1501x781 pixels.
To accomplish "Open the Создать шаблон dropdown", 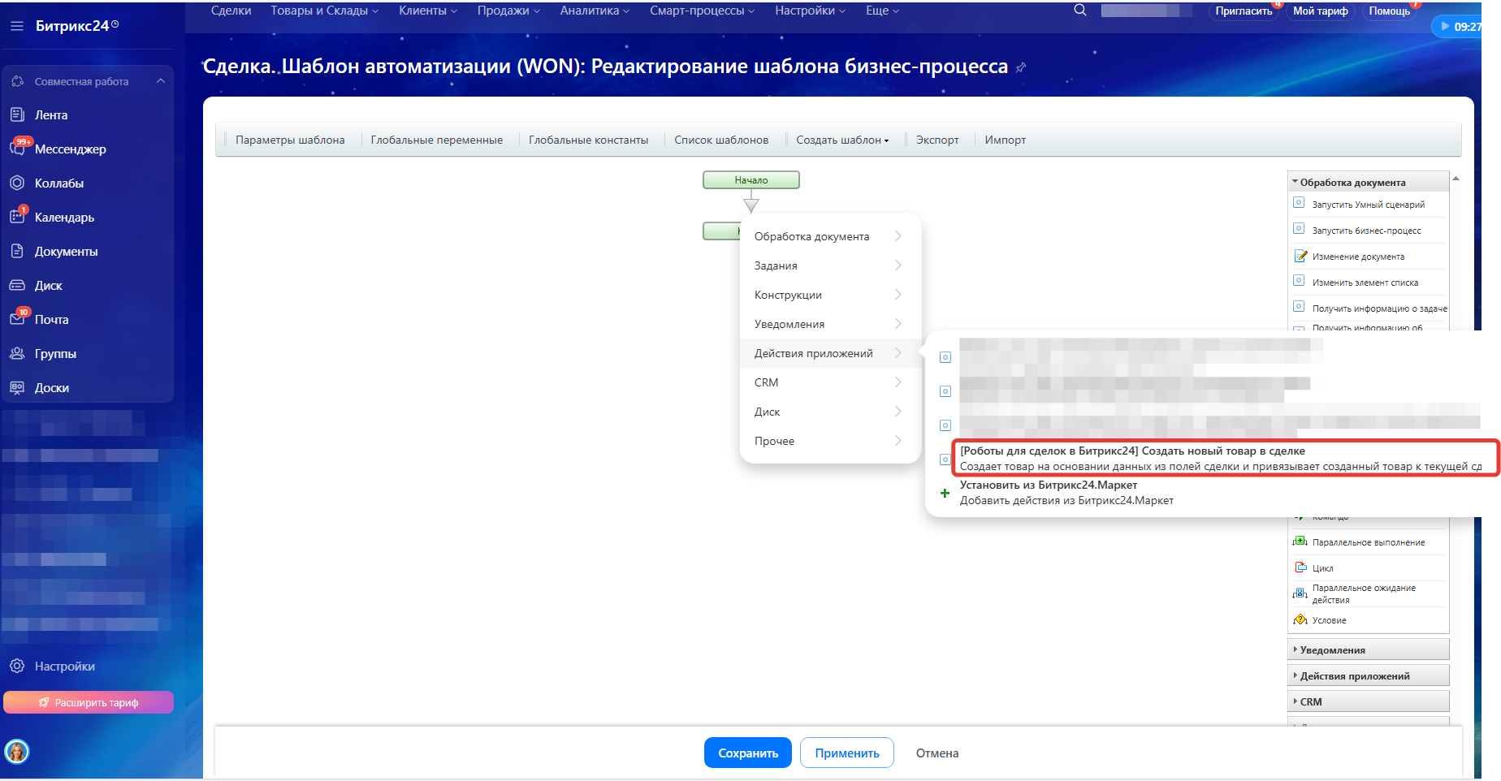I will tap(841, 140).
